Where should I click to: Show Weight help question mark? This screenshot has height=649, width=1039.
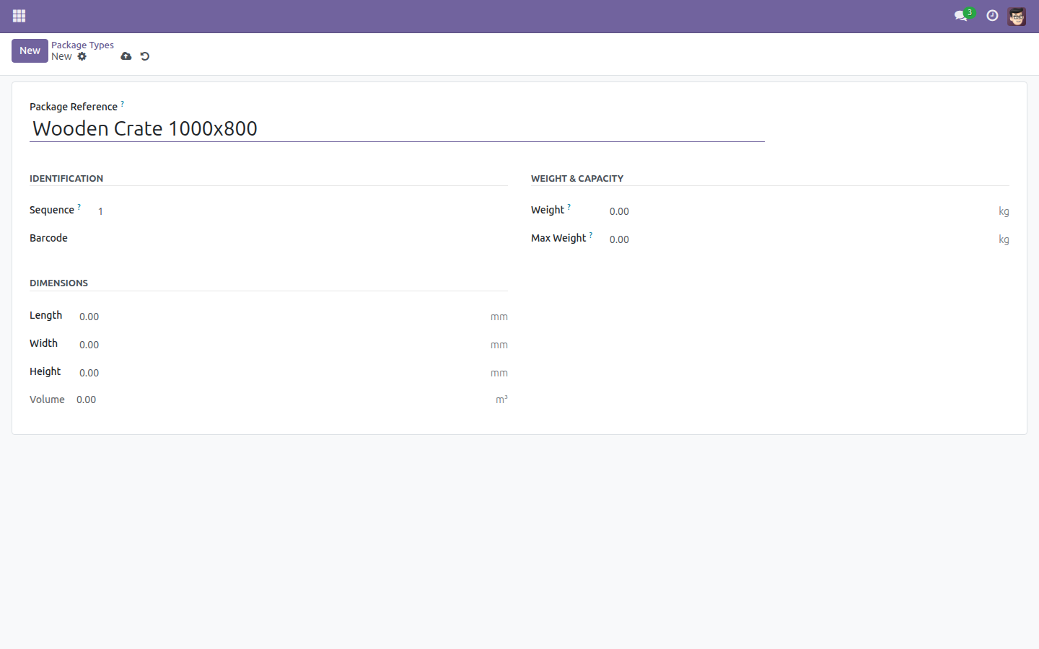[x=569, y=207]
